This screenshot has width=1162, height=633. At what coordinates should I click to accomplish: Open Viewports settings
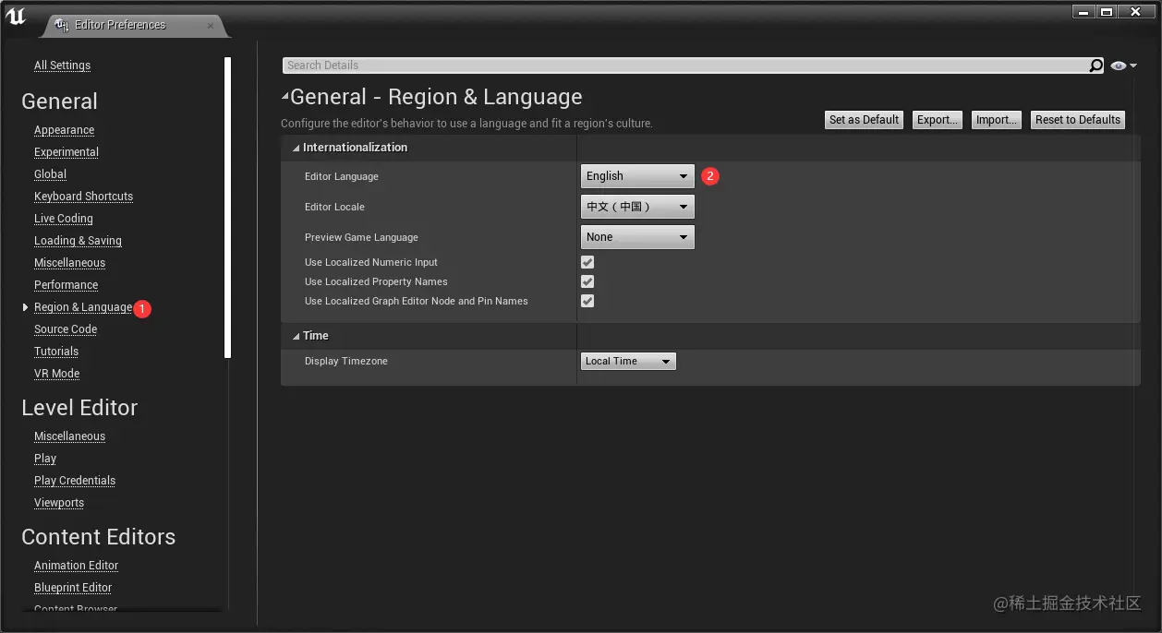tap(59, 503)
